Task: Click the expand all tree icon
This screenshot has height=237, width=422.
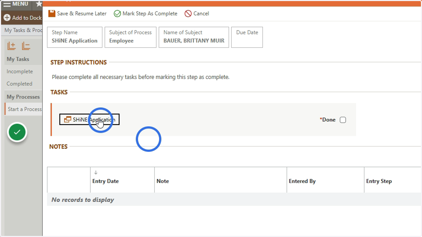Action: coord(12,46)
